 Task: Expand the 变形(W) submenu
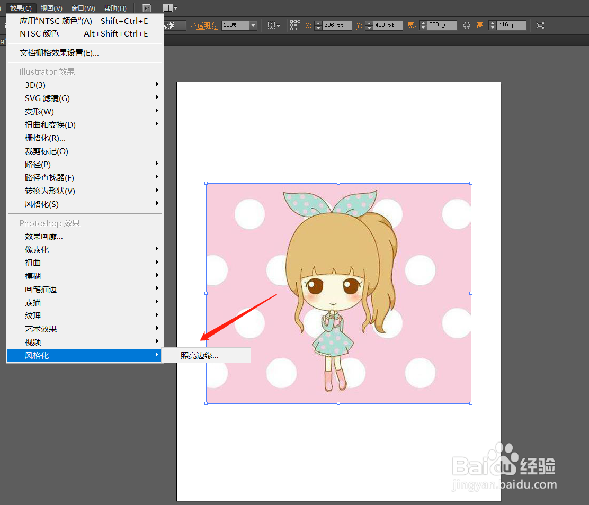[x=85, y=112]
